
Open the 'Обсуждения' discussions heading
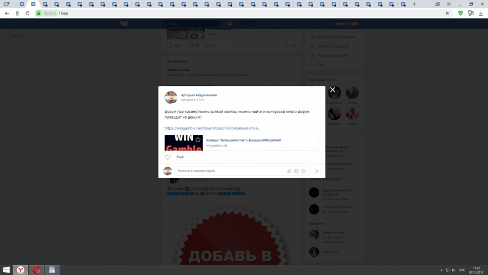[176, 62]
